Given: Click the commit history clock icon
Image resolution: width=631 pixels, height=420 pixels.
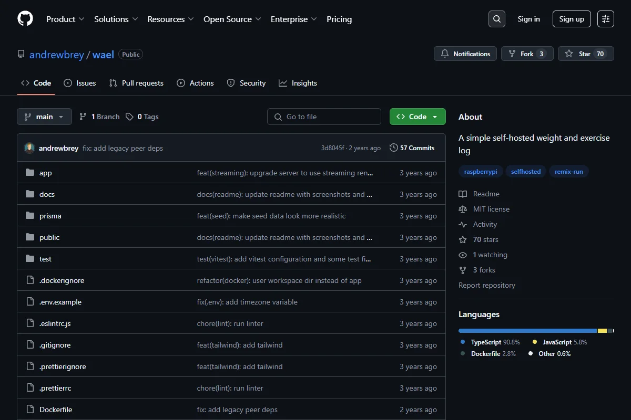Looking at the screenshot, I should pos(393,148).
